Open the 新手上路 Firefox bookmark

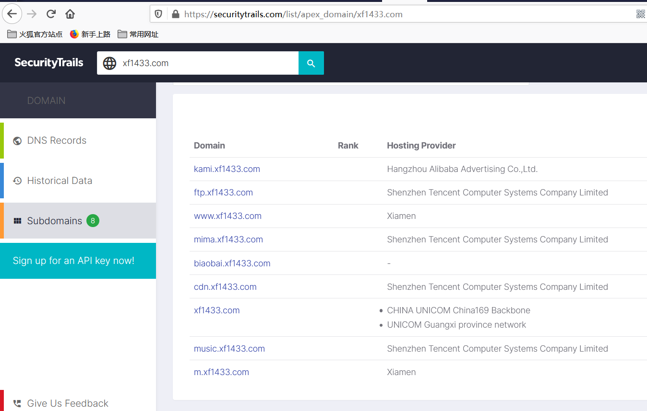[90, 34]
